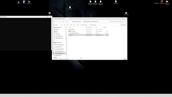Click Локальный диск breadcrumb in address bar
The width and height of the screenshot is (172, 97).
pos(76,22)
